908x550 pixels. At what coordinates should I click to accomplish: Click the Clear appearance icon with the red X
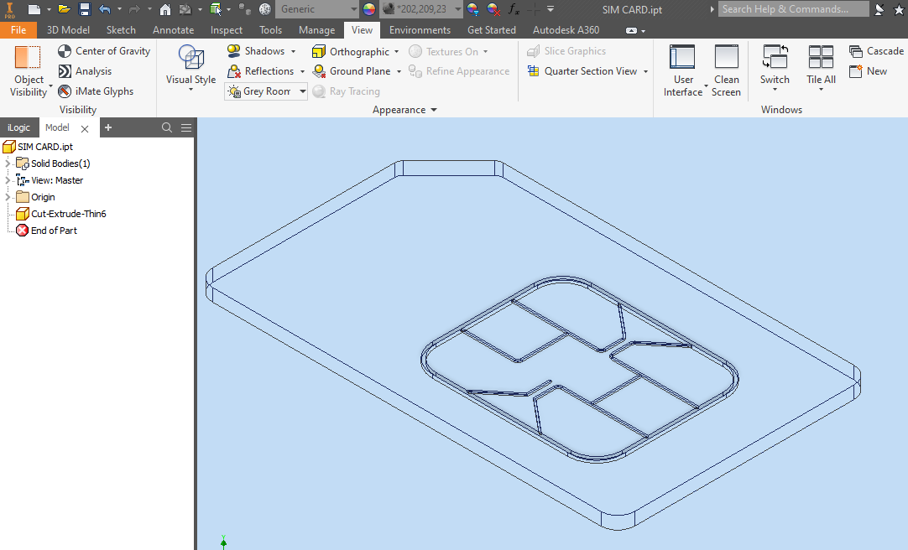pyautogui.click(x=493, y=9)
